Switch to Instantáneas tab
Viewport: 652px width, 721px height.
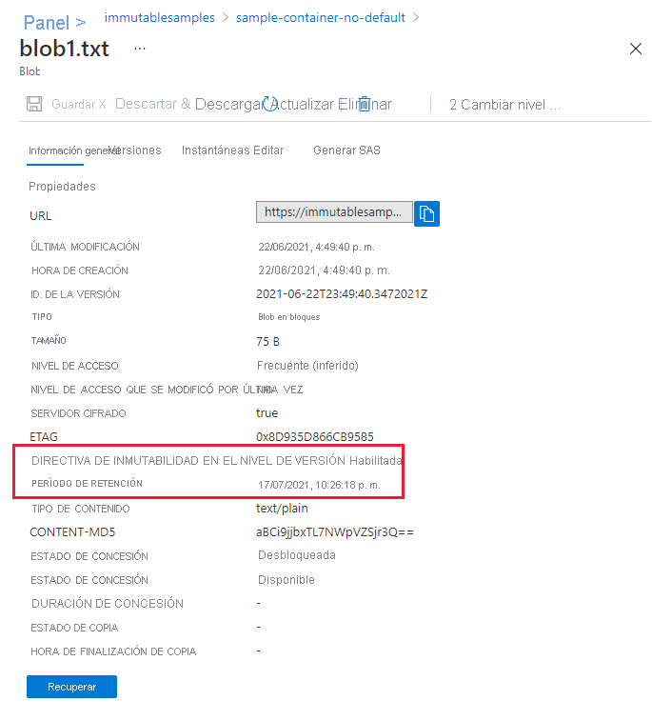(215, 150)
